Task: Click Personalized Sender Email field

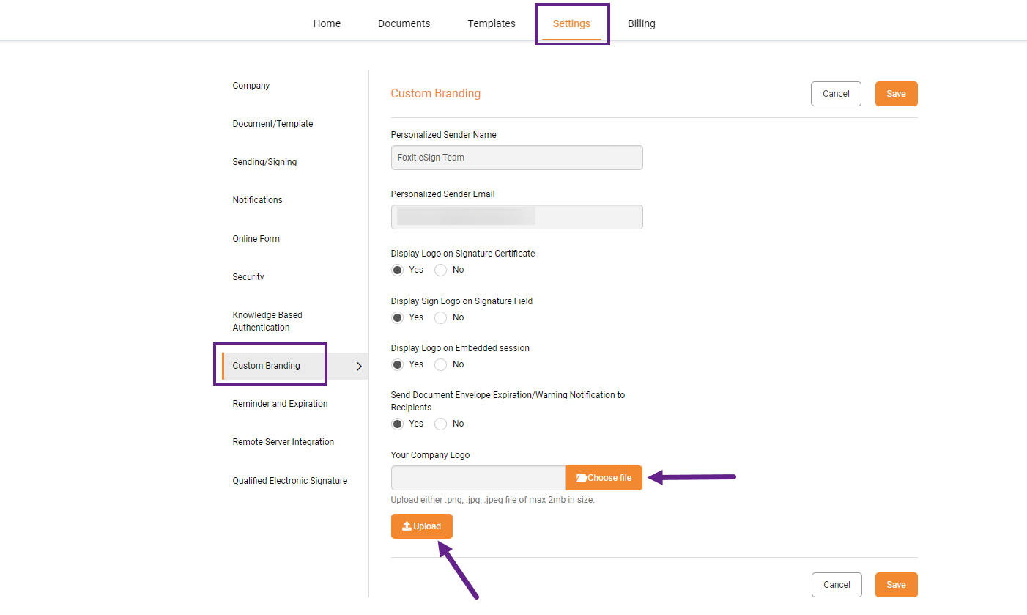Action: [x=516, y=217]
